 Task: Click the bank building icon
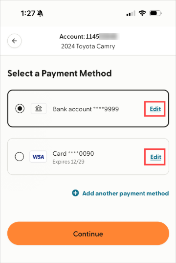click(39, 109)
